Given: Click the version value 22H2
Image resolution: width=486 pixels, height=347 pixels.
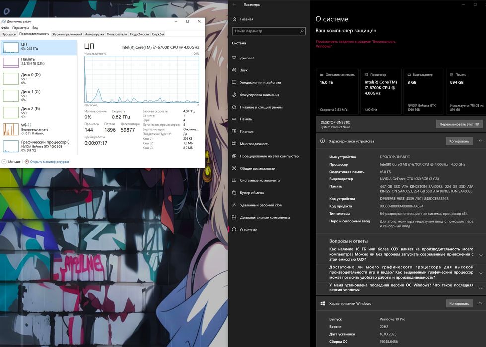Looking at the screenshot, I should (x=384, y=327).
